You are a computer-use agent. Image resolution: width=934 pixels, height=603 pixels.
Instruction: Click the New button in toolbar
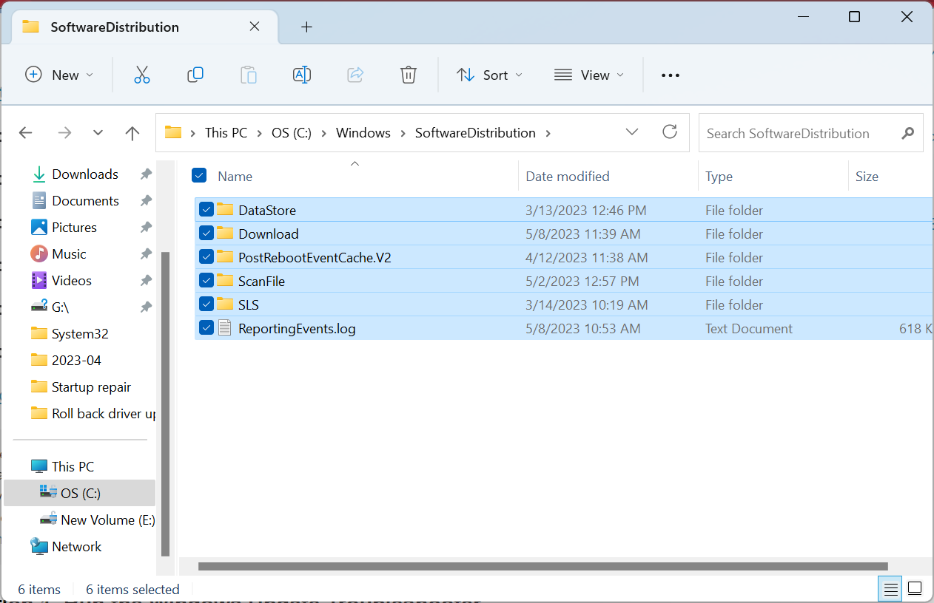[59, 75]
